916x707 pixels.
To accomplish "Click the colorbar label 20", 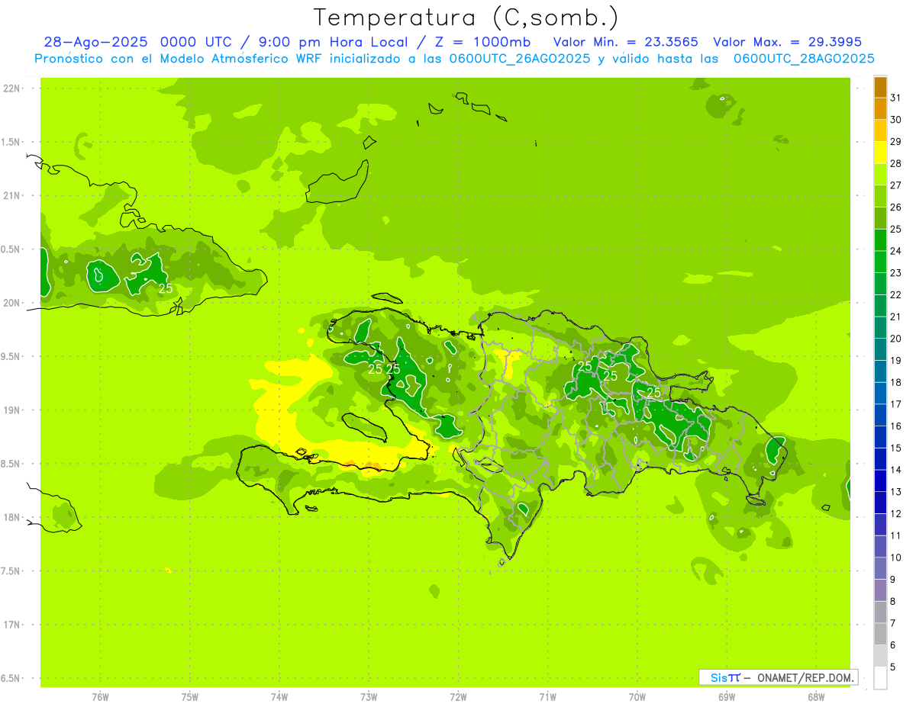I will tap(896, 339).
